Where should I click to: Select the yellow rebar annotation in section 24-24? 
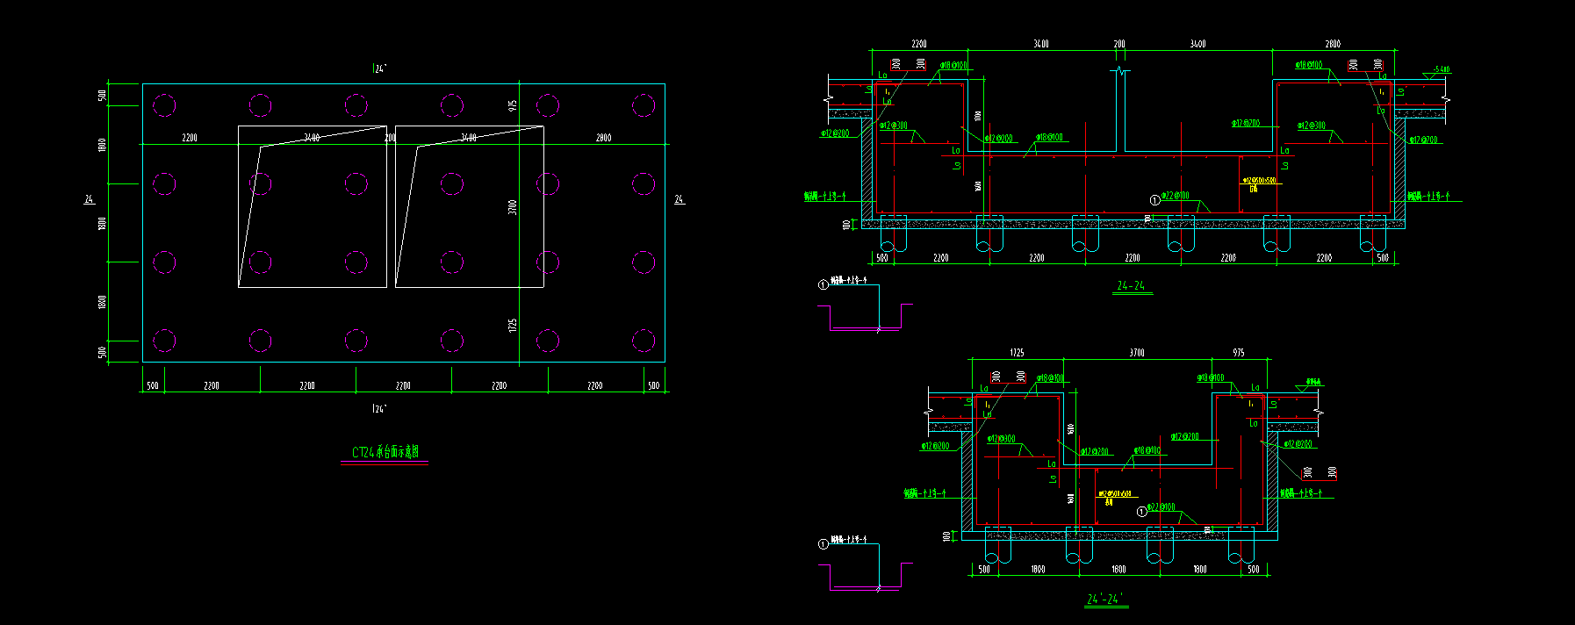[x=1259, y=183]
